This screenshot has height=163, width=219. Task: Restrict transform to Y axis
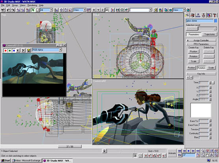pos(98,10)
